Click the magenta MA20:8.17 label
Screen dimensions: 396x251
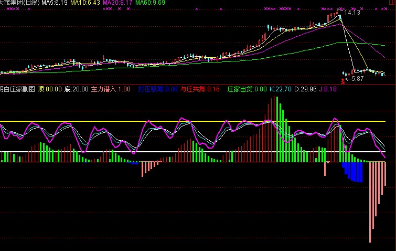coord(117,3)
